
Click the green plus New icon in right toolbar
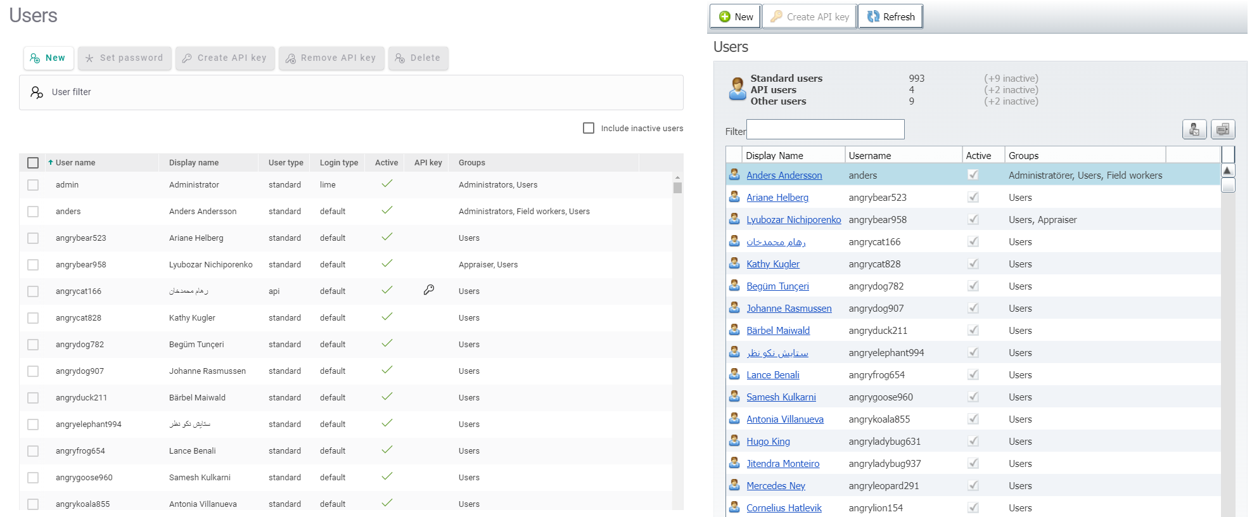[725, 16]
